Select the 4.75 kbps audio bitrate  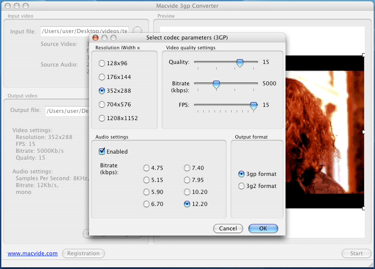(x=147, y=168)
